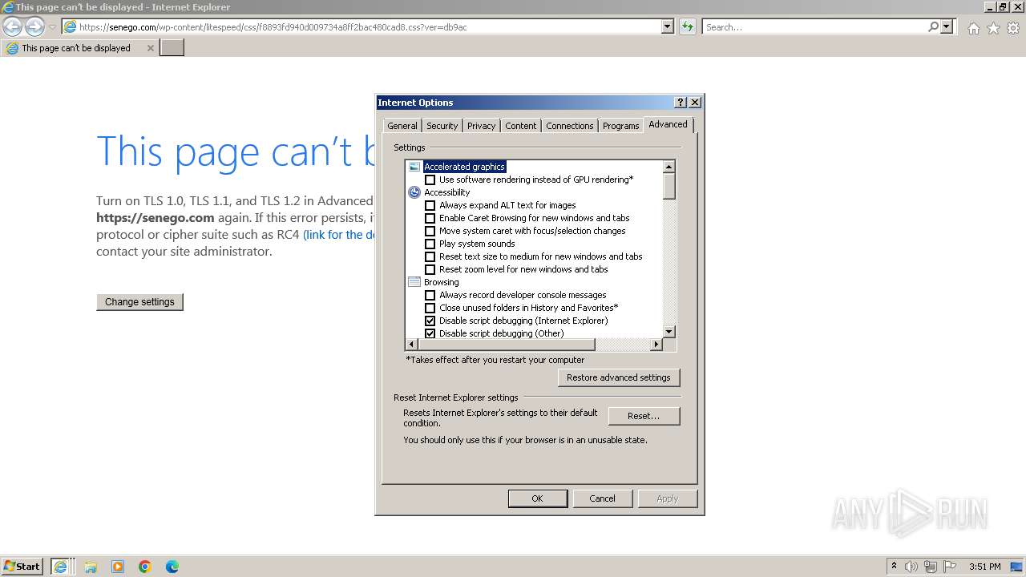Click the taskbar clock showing 3:51 PM
Screen dimensions: 1026x577
[x=985, y=567]
